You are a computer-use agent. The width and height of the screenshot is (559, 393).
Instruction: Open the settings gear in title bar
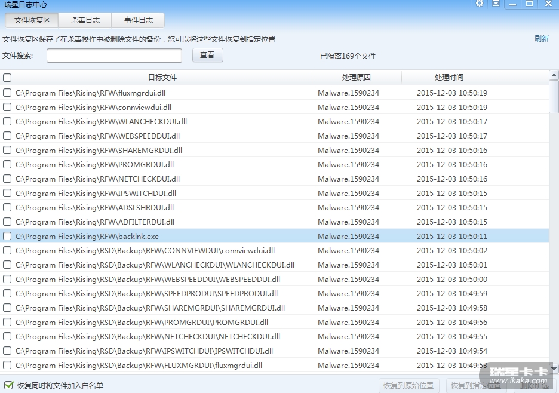pyautogui.click(x=480, y=4)
